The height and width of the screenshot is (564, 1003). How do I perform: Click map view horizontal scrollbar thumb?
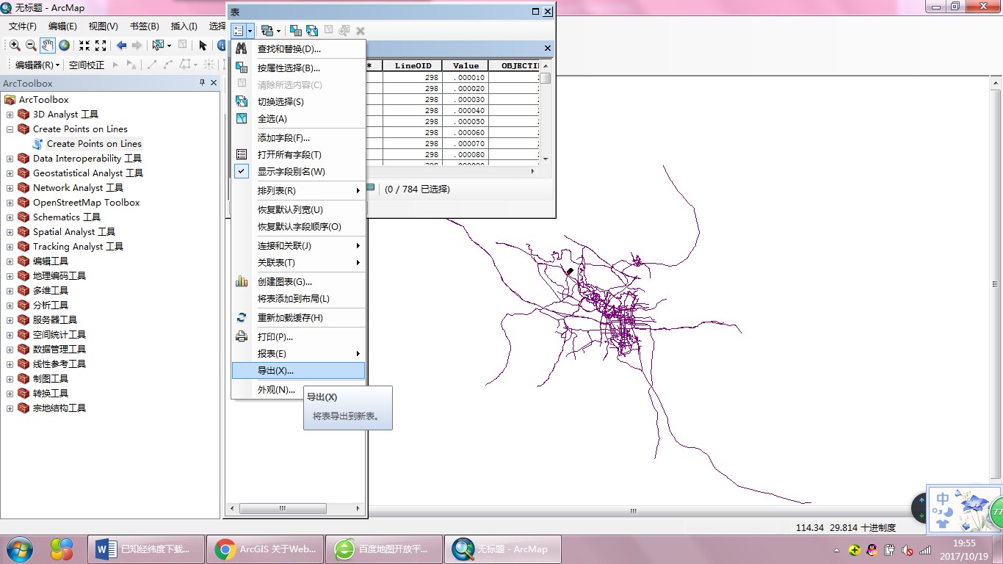click(x=631, y=511)
